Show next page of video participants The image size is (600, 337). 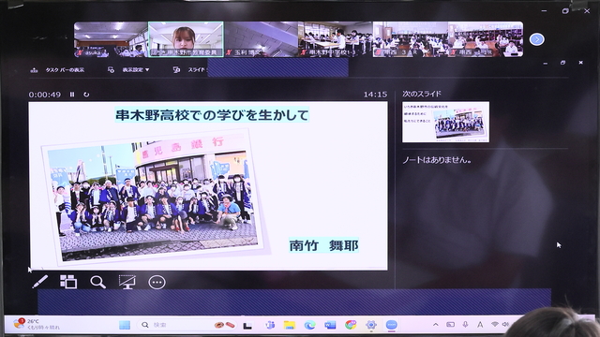pyautogui.click(x=537, y=39)
